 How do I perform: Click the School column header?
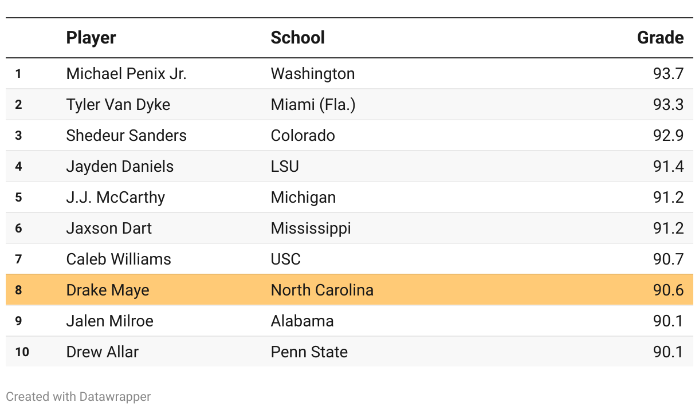[x=297, y=38]
